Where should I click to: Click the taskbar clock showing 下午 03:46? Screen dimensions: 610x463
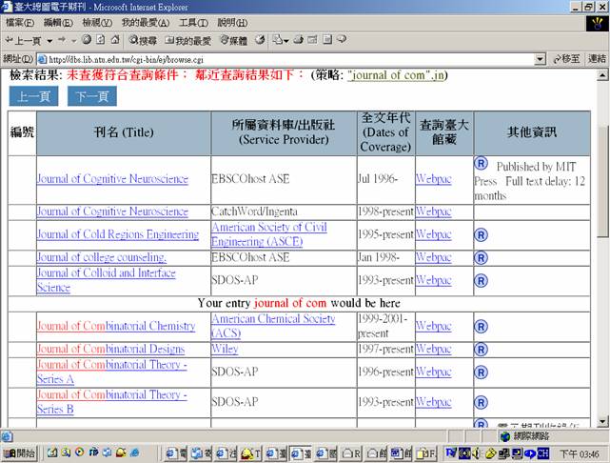[579, 453]
